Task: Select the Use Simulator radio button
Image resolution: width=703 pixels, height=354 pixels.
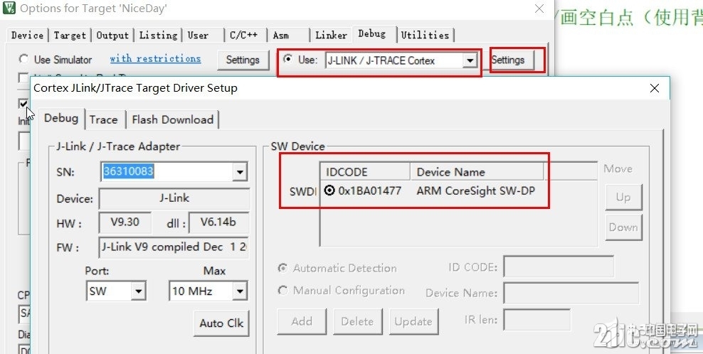Action: tap(23, 59)
